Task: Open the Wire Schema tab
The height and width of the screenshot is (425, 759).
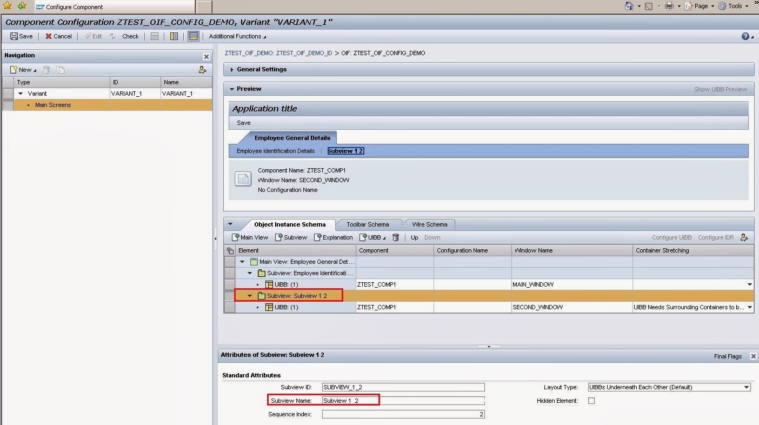Action: click(429, 224)
